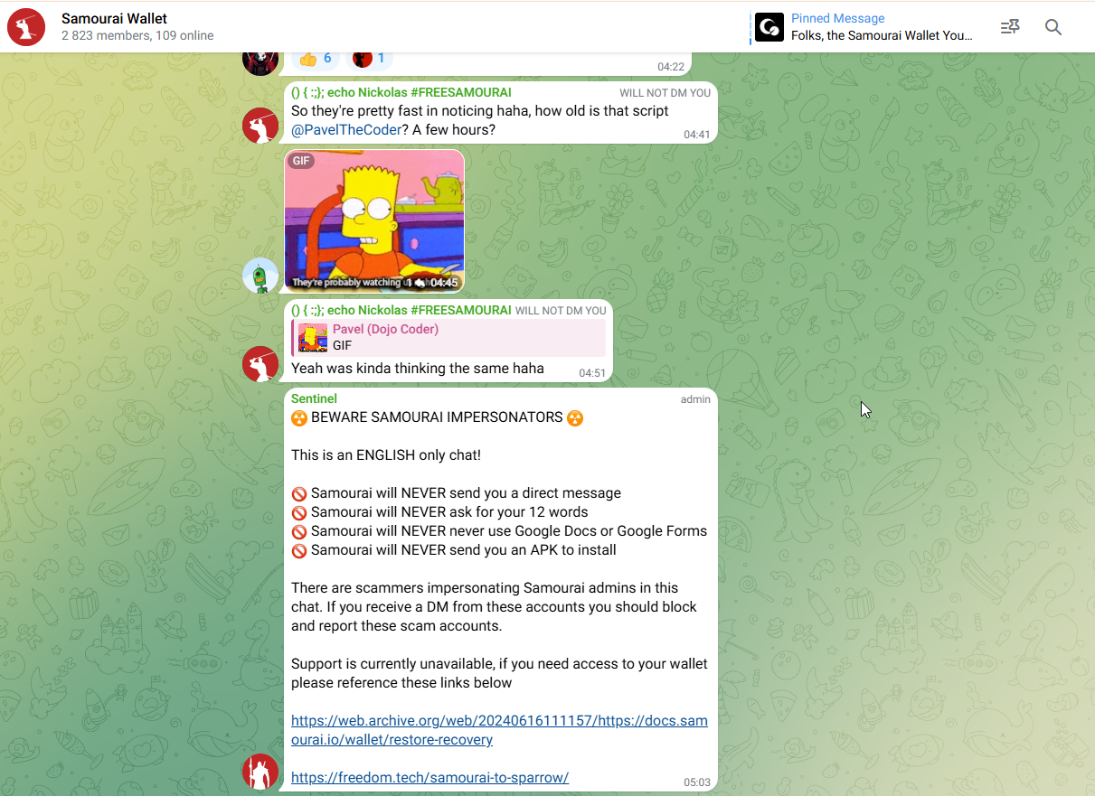Open the Samourai Wallet group avatar
The height and width of the screenshot is (796, 1095).
[x=26, y=27]
